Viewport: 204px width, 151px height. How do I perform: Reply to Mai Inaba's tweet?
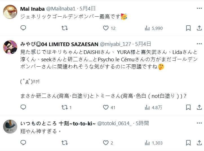[x=23, y=28]
